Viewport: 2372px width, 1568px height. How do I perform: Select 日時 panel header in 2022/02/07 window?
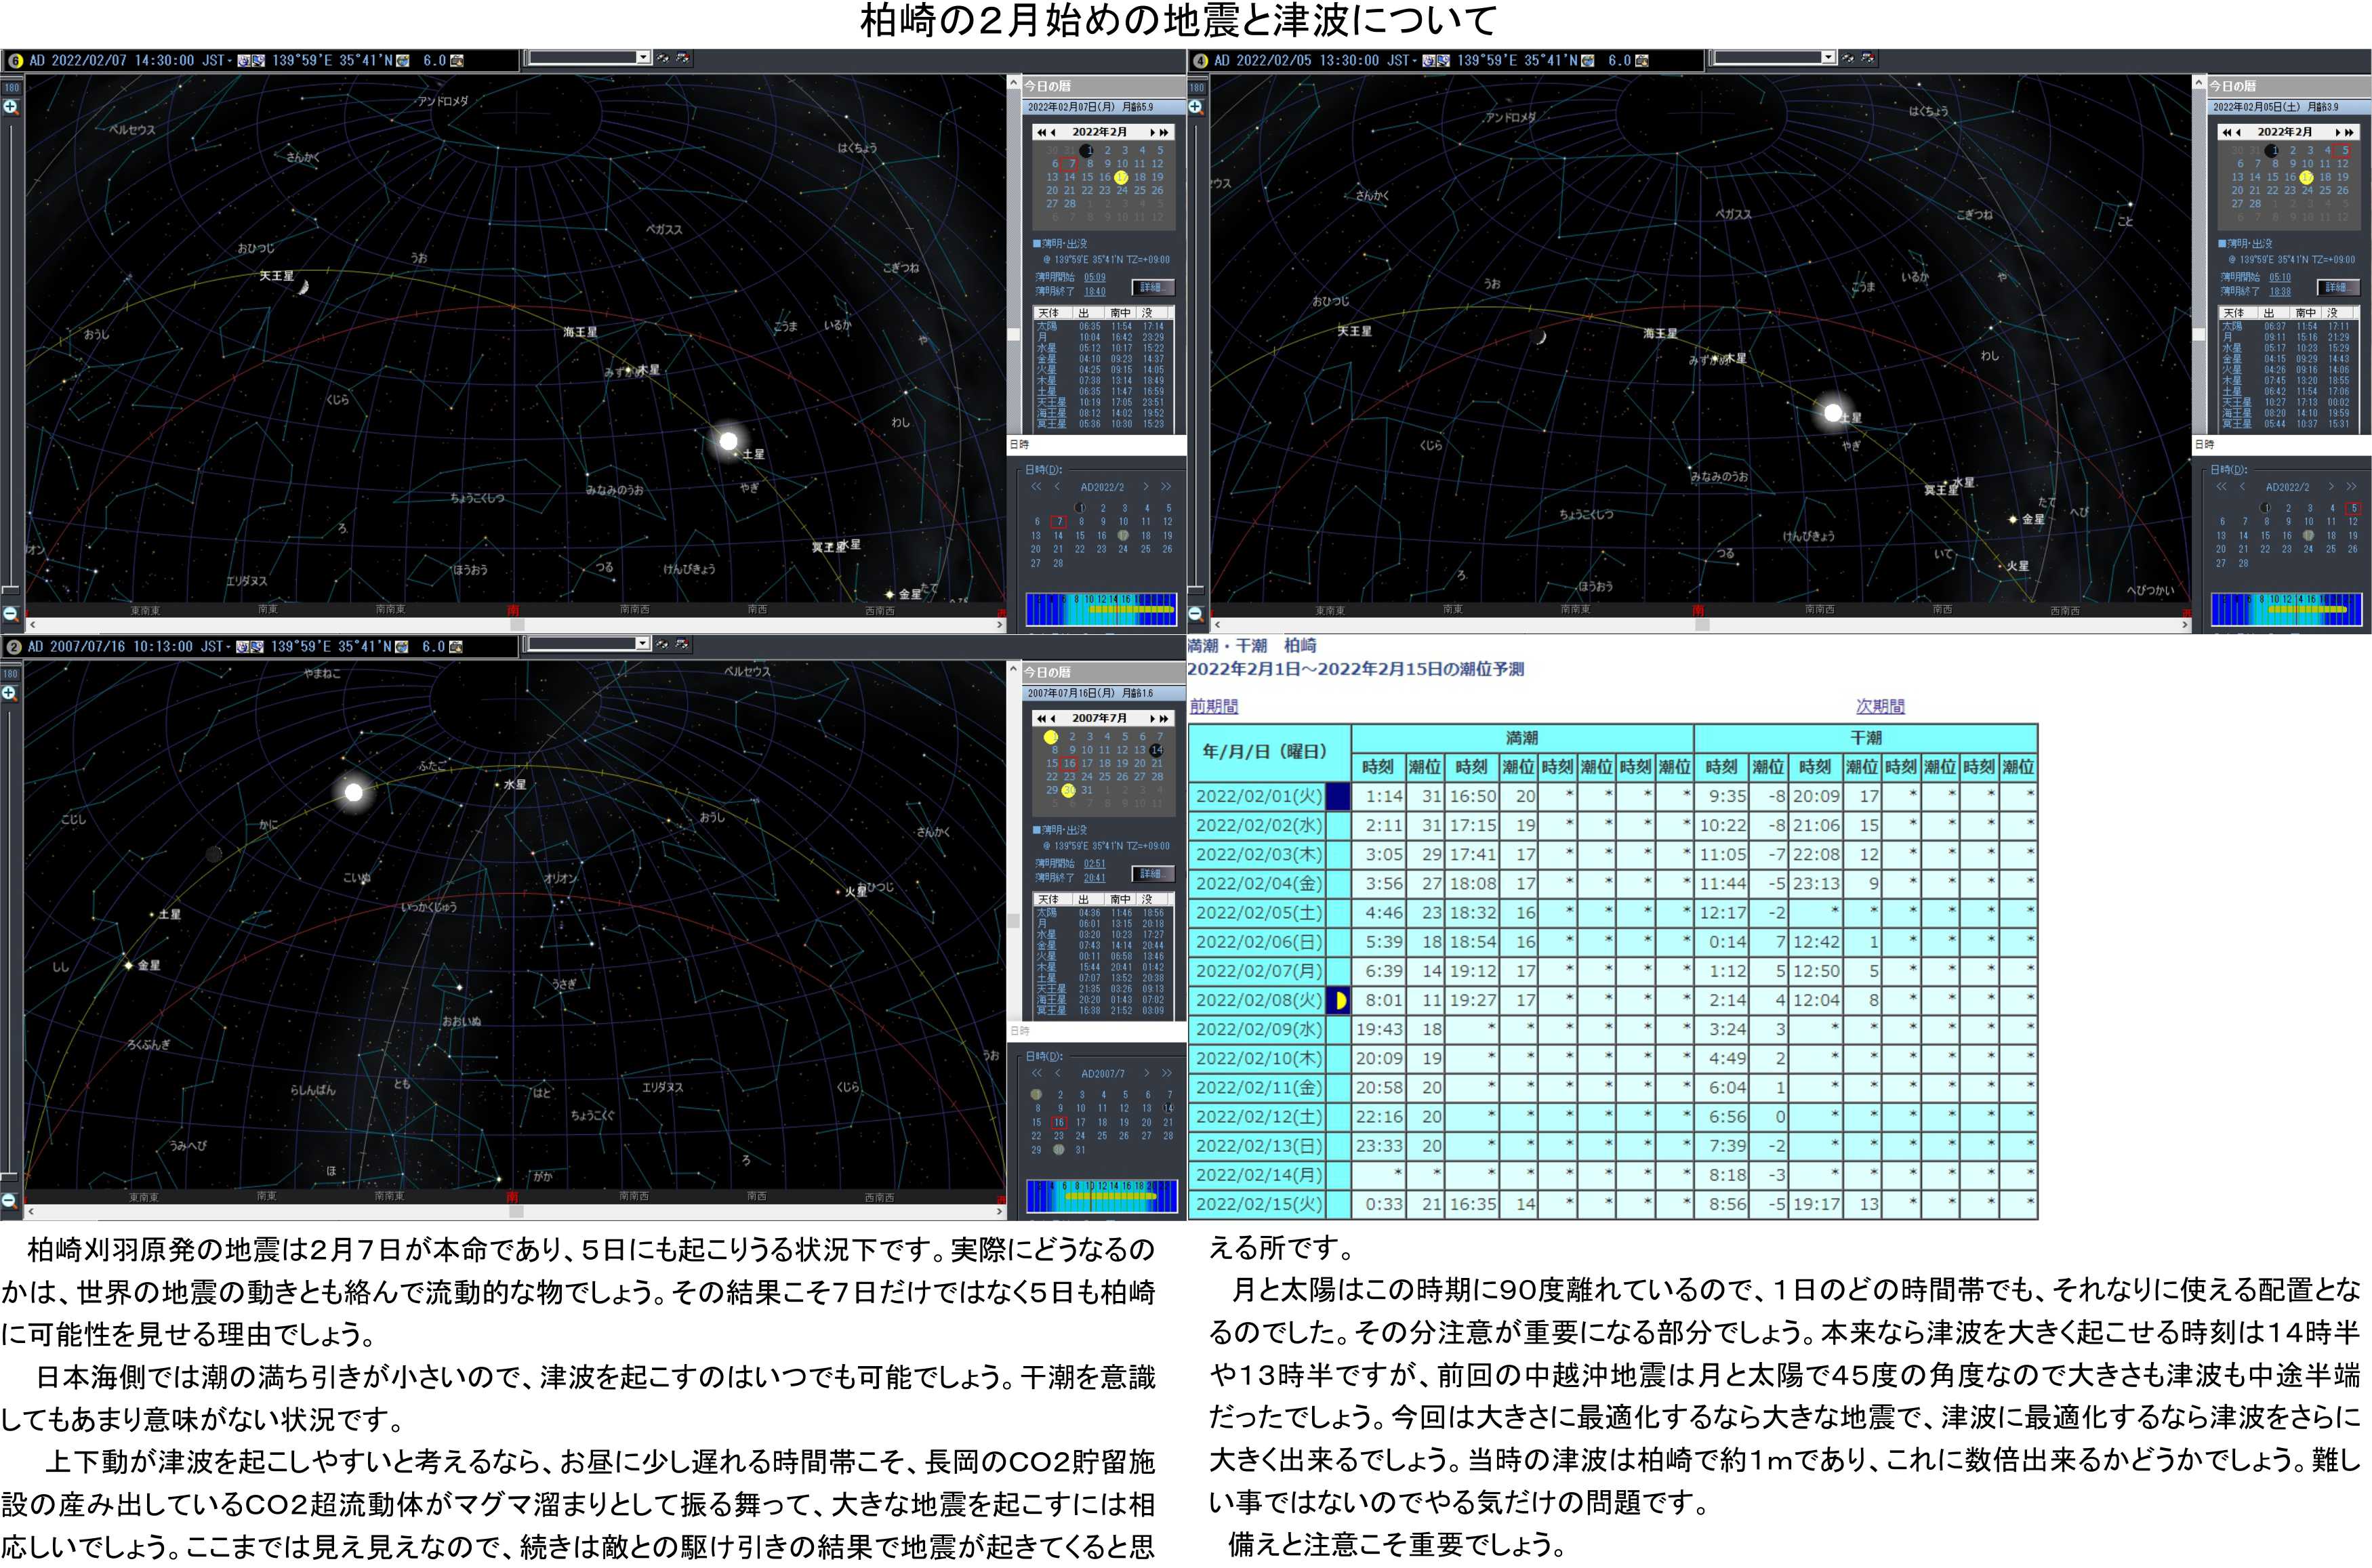[1096, 444]
